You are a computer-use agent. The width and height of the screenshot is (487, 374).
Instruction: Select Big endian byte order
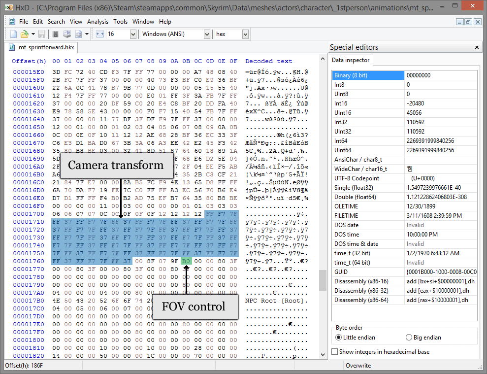[409, 338]
